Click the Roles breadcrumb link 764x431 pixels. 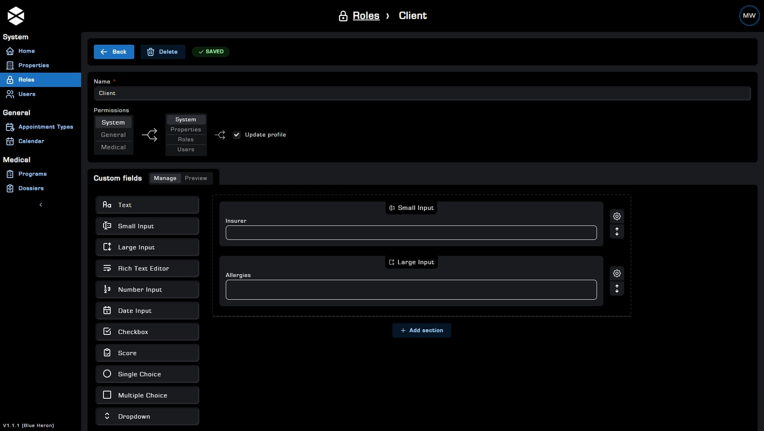click(366, 16)
